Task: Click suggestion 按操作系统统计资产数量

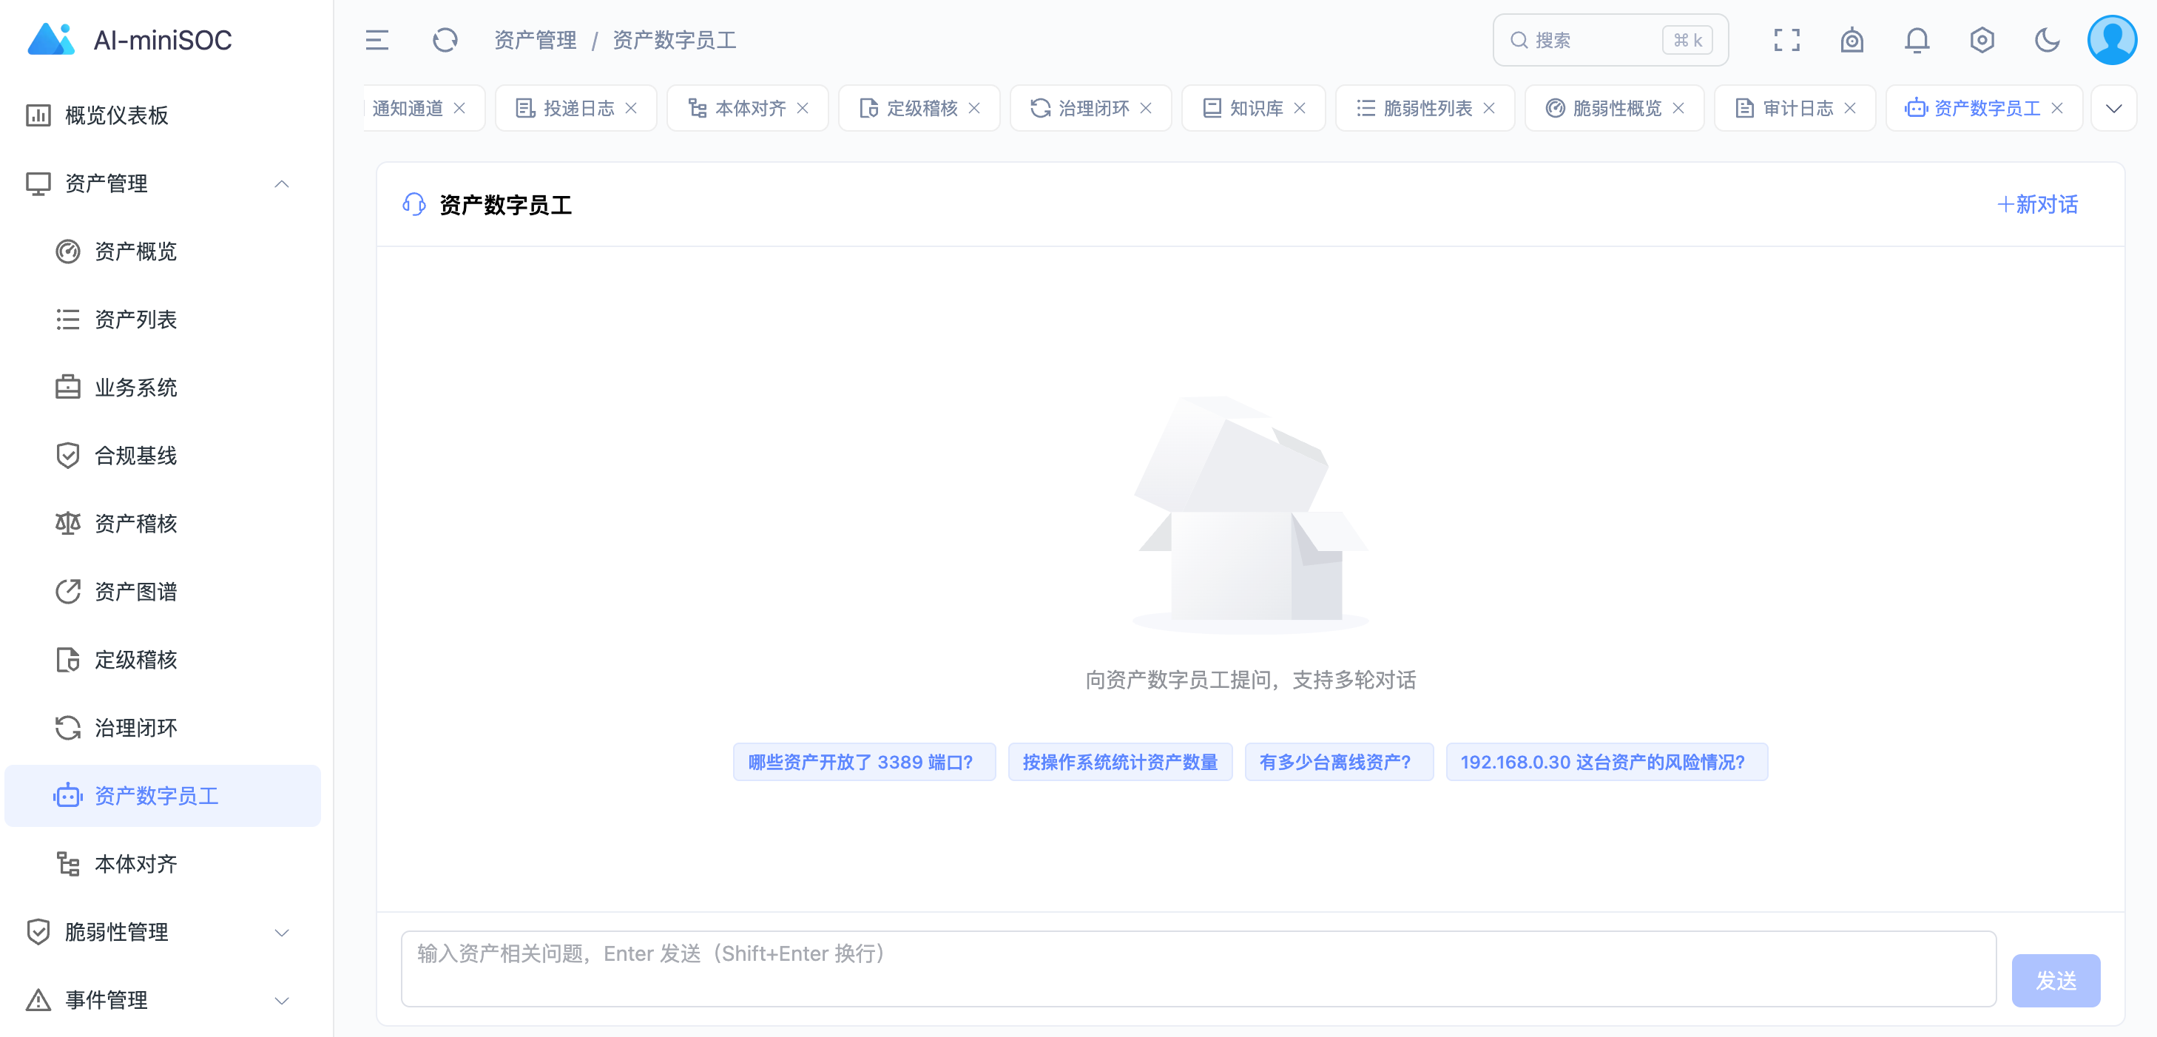Action: click(1121, 762)
